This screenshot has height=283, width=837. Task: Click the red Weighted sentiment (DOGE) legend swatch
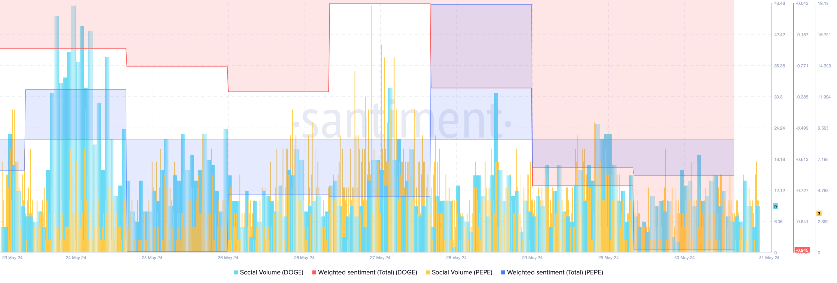point(314,272)
